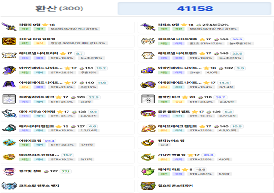Click the 골든 클로버 벨트 belt icon
Image resolution: width=274 pixels, height=193 pixels.
pos(148,114)
